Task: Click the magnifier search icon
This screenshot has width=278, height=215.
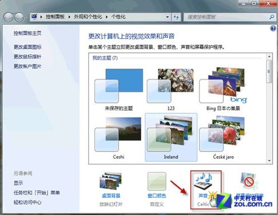Action: point(272,17)
